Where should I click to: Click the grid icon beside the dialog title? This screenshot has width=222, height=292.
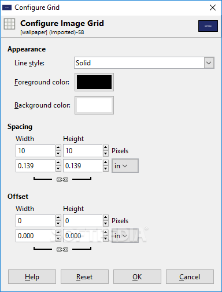(x=9, y=24)
